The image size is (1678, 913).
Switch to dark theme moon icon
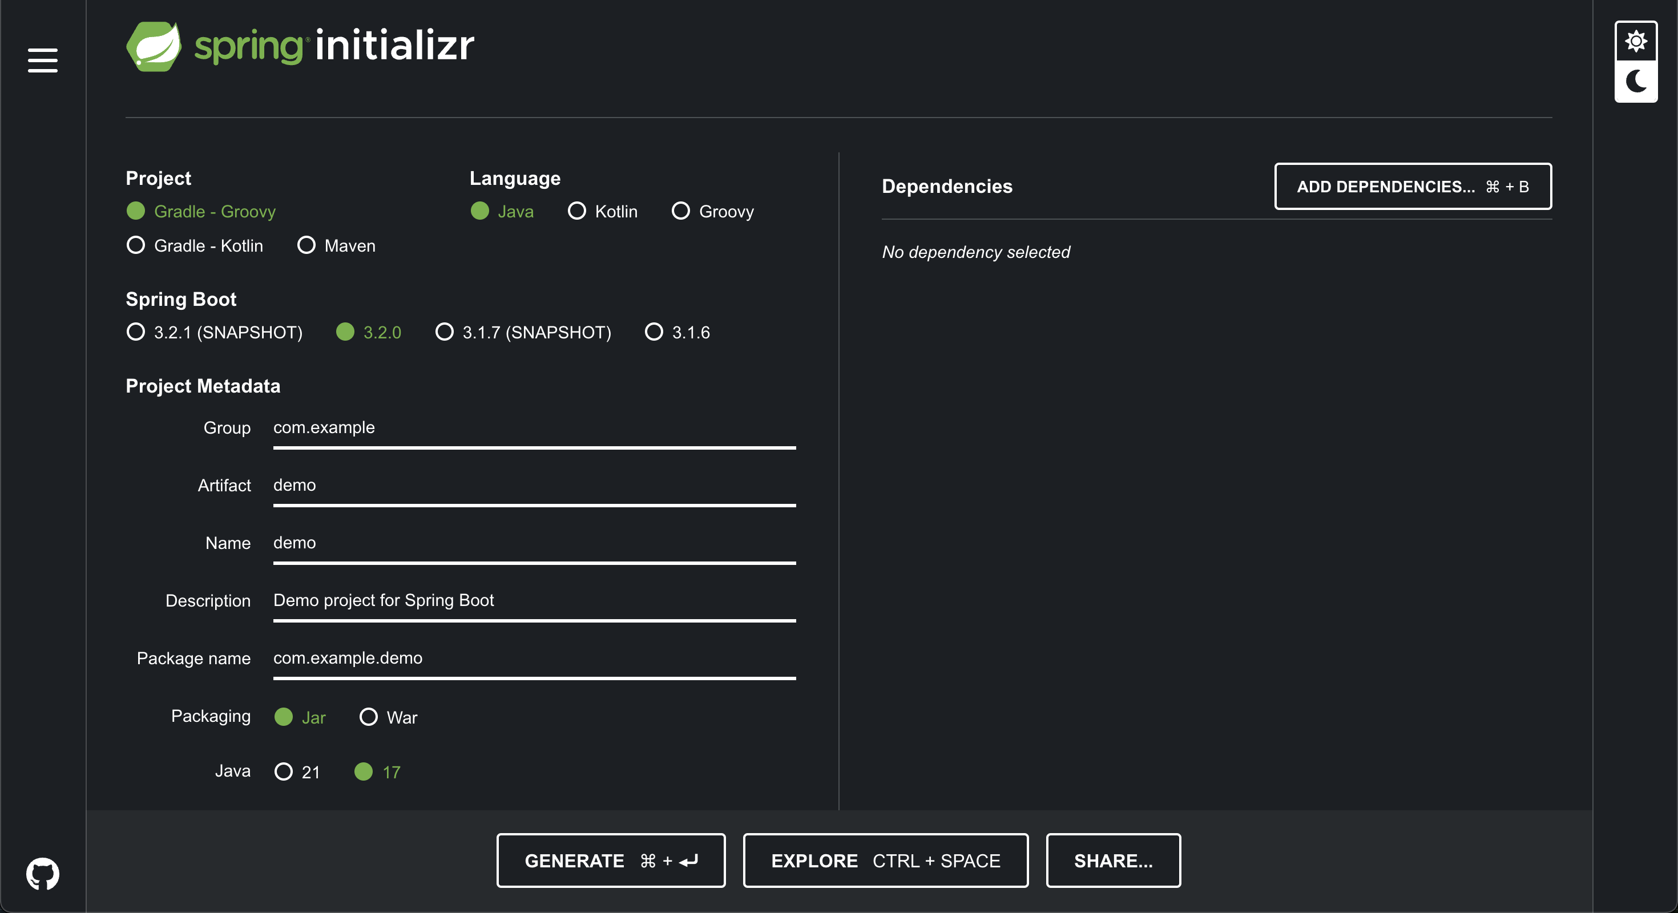point(1636,82)
